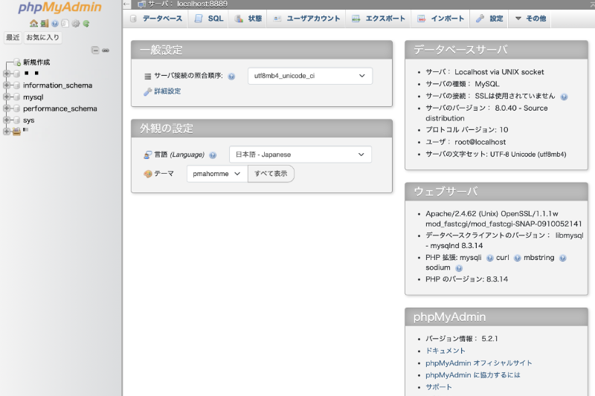Screen dimensions: 595x396
Task: Expand the last tree node below sys
Action: pyautogui.click(x=7, y=132)
